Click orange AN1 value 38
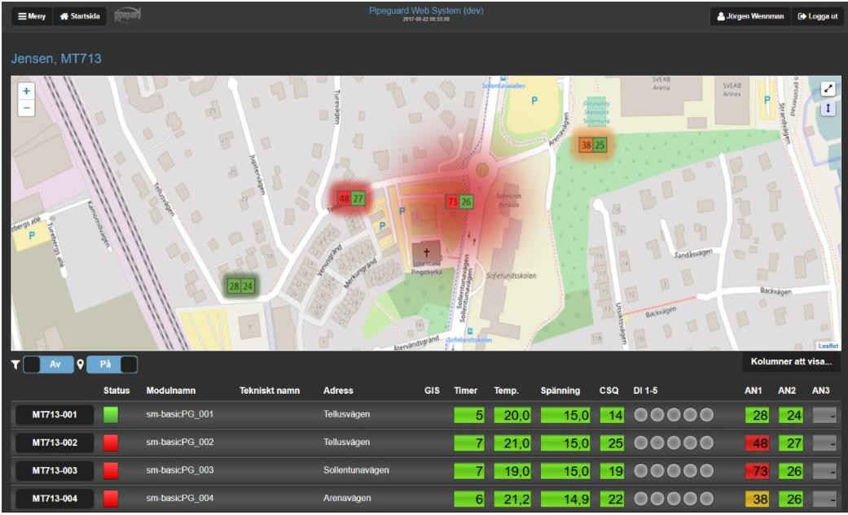Viewport: 848px width, 515px height. pos(757,499)
